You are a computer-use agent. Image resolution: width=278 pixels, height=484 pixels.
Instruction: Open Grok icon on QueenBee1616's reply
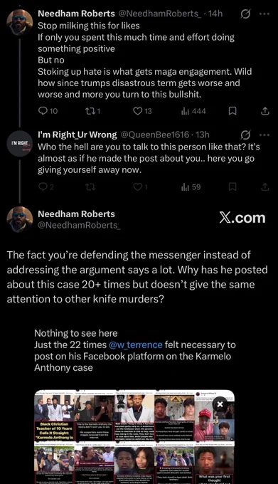[245, 135]
